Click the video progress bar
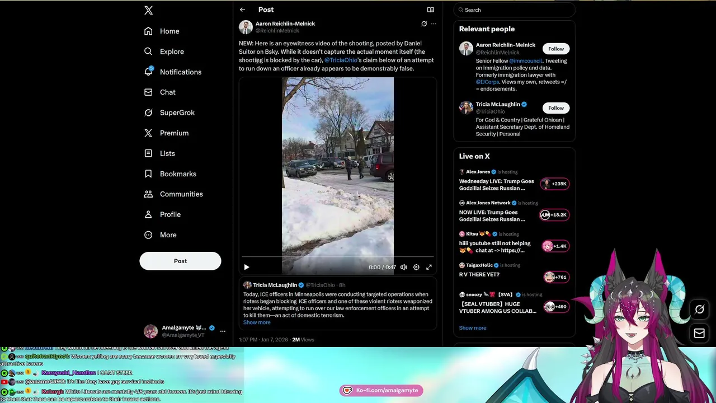Image resolution: width=716 pixels, height=403 pixels. (338, 257)
